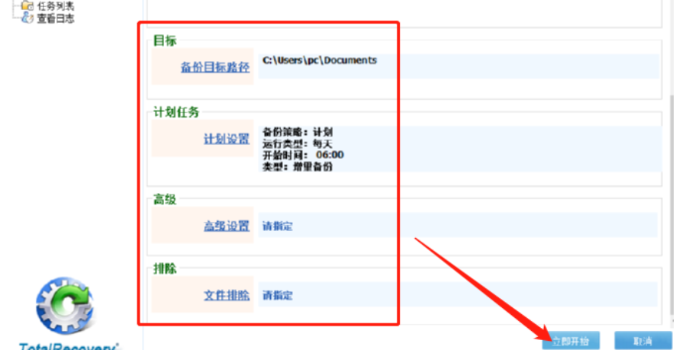Open the 查看日志 tree item
This screenshot has width=676, height=350.
[x=55, y=18]
